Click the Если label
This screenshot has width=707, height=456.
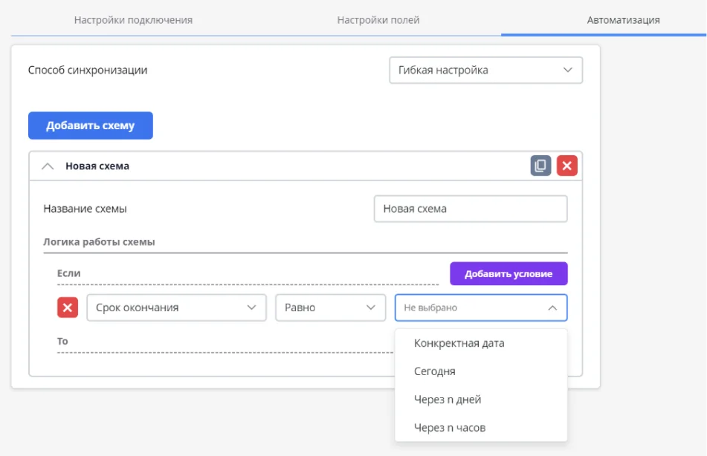(68, 273)
